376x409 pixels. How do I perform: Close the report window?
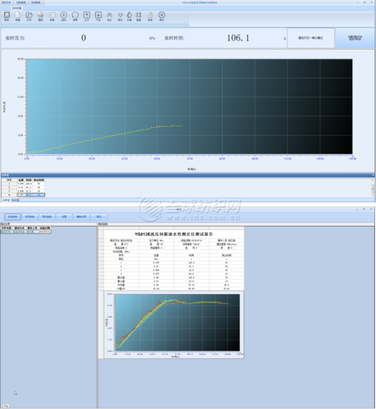(x=371, y=209)
